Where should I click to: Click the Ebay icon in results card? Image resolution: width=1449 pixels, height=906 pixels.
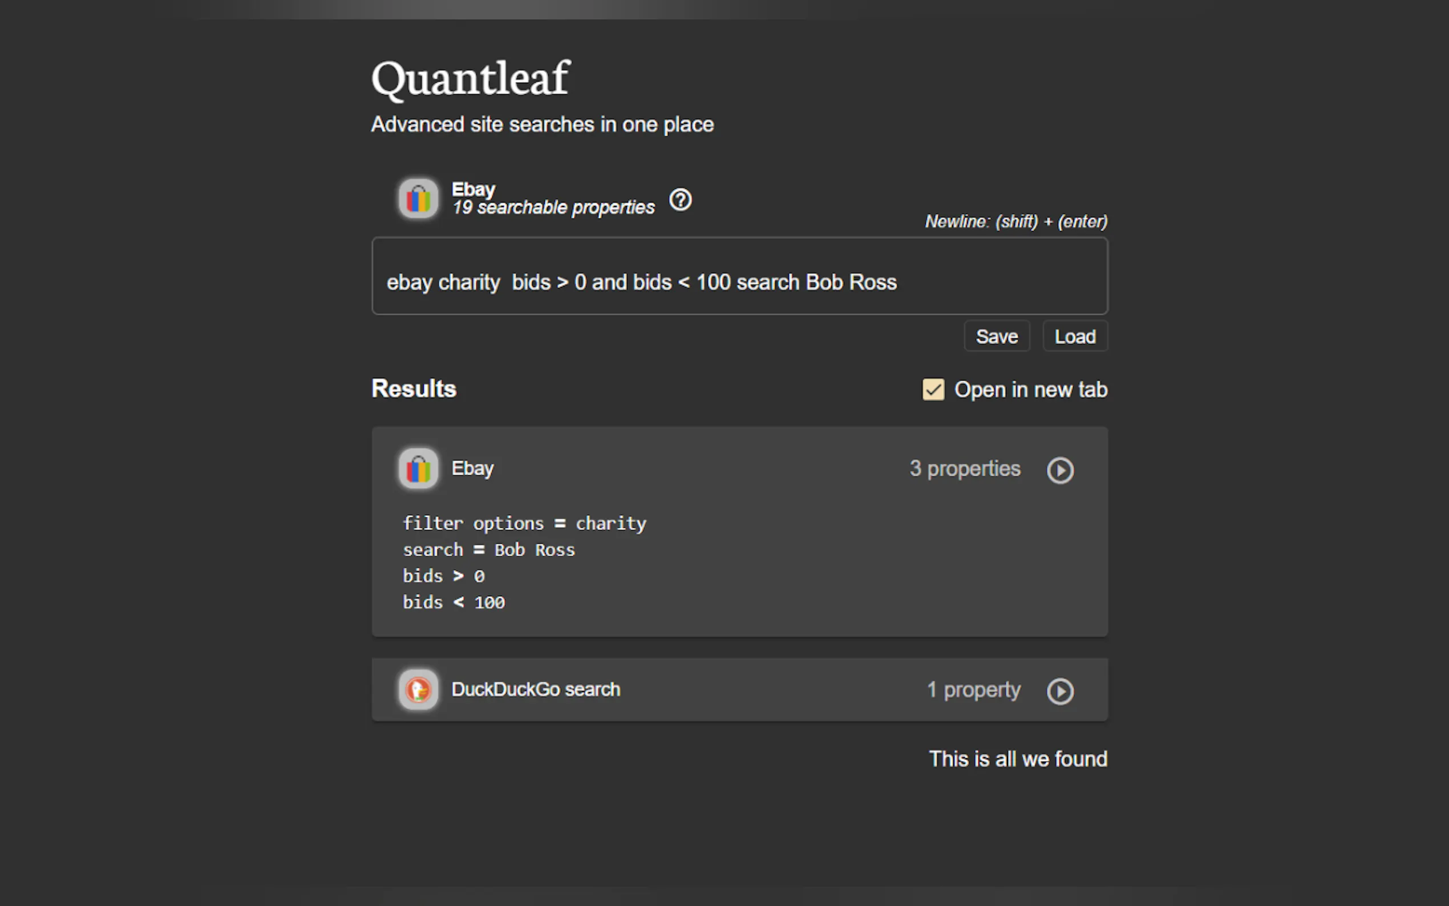[x=418, y=468]
